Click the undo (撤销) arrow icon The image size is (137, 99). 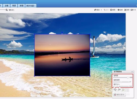point(95,10)
